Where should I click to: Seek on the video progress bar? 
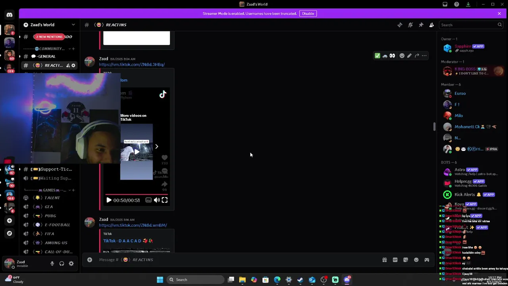tap(137, 195)
